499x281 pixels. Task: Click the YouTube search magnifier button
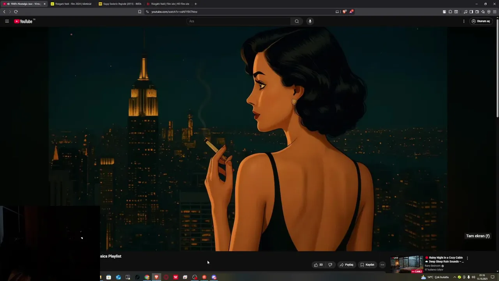[x=297, y=21]
